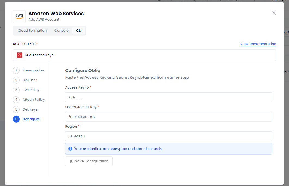Image resolution: width=289 pixels, height=186 pixels.
Task: Click the Region field showing us-east-1
Action: 168,136
